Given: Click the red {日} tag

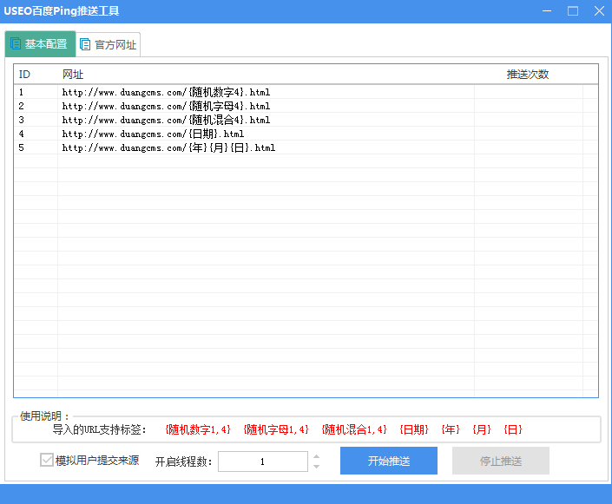Looking at the screenshot, I should pos(513,429).
